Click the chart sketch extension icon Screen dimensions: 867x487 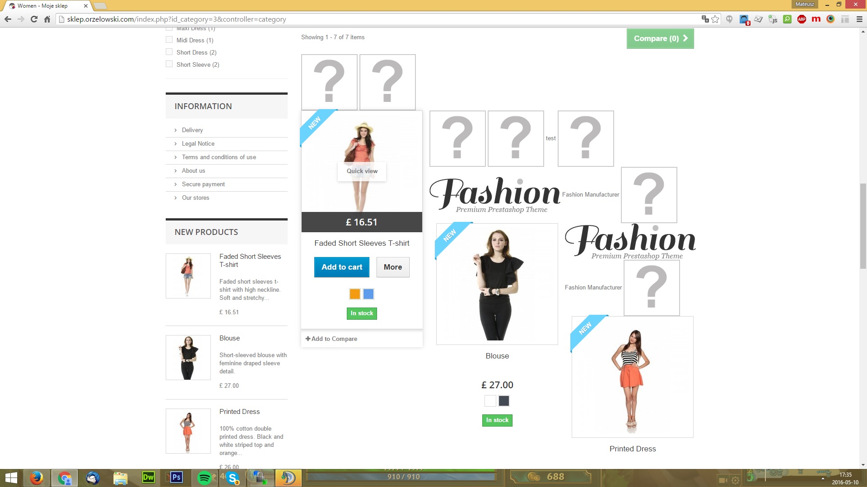(x=759, y=19)
